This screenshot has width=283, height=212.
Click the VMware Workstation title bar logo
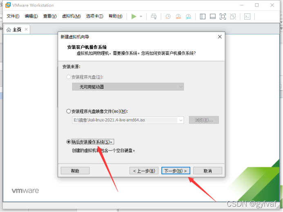[8, 5]
